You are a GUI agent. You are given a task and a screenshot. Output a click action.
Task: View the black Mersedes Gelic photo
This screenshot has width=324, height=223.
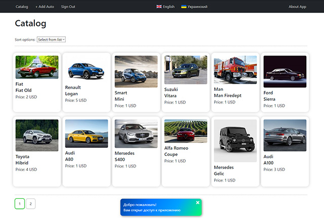(x=235, y=140)
